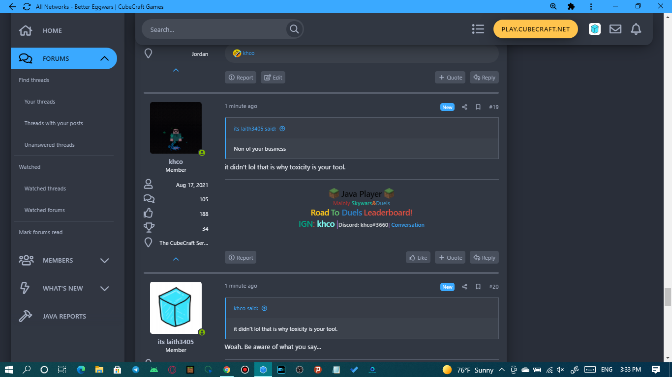672x377 pixels.
Task: Click Mark forums read
Action: [x=41, y=232]
